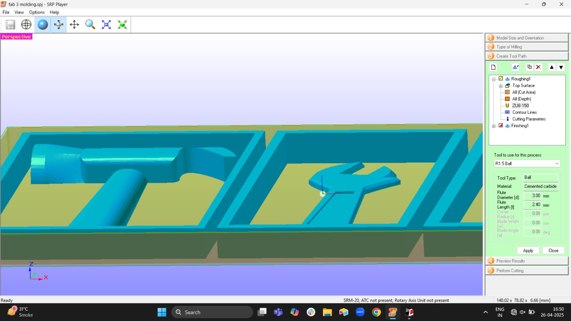Open the Options menu
The image size is (571, 321).
(37, 12)
